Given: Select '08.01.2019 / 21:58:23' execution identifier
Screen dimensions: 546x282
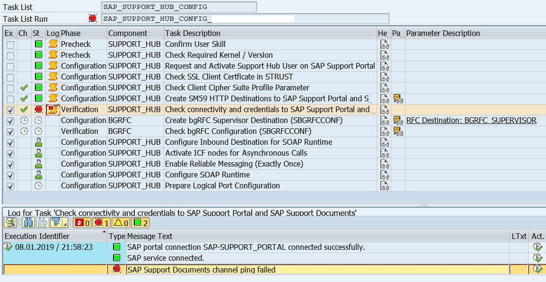Looking at the screenshot, I should tap(54, 247).
